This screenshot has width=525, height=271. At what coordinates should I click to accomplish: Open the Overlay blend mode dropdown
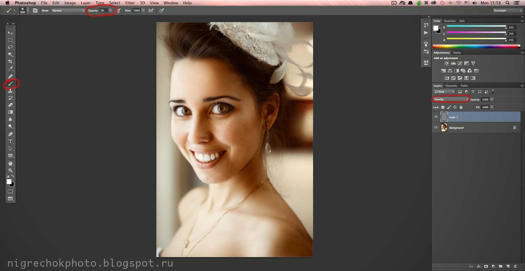coord(451,99)
